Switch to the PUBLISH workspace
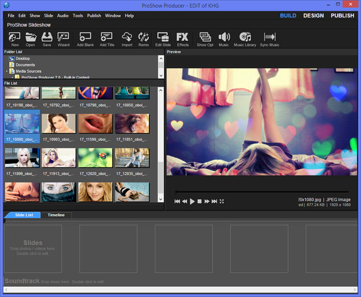The height and width of the screenshot is (297, 361). (341, 16)
